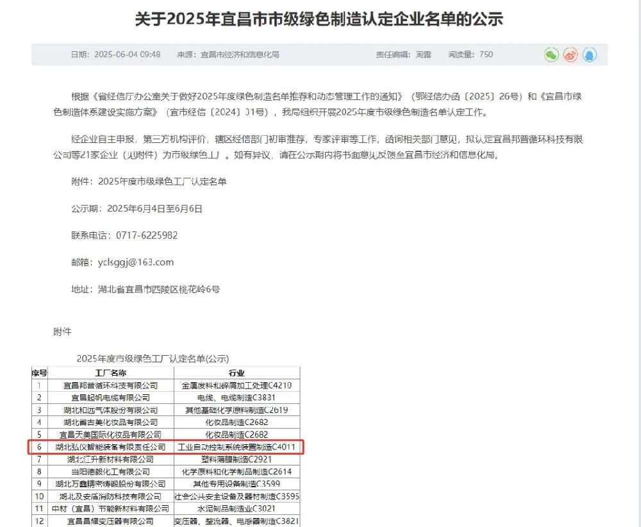641x527 pixels.
Task: Click industry cell 工业自动控制系统装置制造C4011
Action: pyautogui.click(x=237, y=447)
